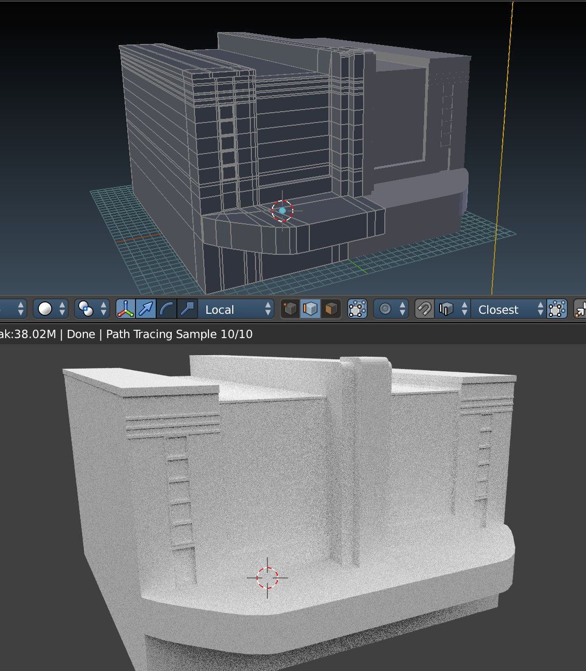
Task: Toggle limit selection to visible
Action: point(357,309)
